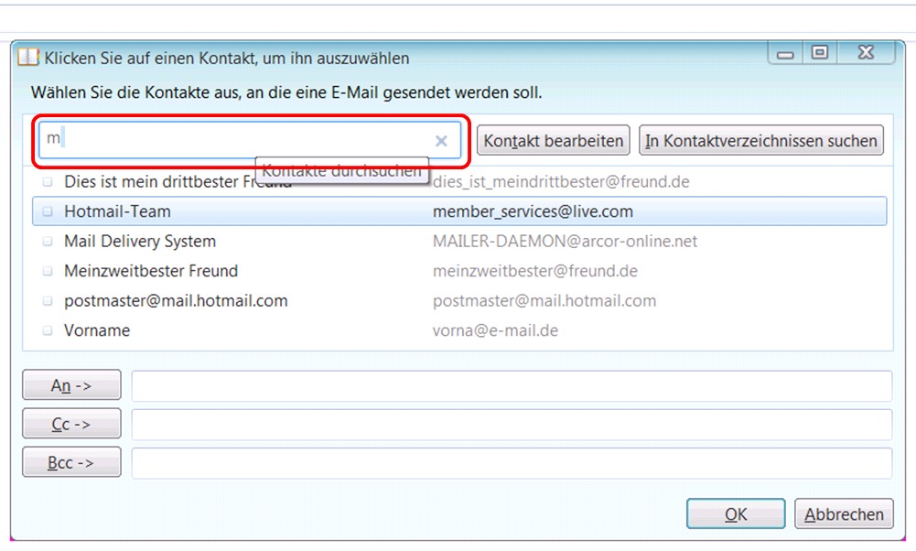Select the Mail Delivery System contact name
The width and height of the screenshot is (916, 551).
pos(140,242)
